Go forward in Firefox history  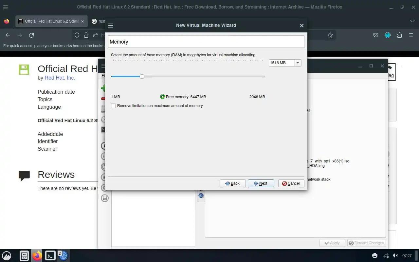click(20, 35)
